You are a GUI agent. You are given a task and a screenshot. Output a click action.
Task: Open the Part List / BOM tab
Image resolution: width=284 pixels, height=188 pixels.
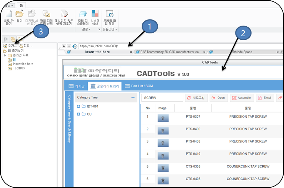[139, 86]
